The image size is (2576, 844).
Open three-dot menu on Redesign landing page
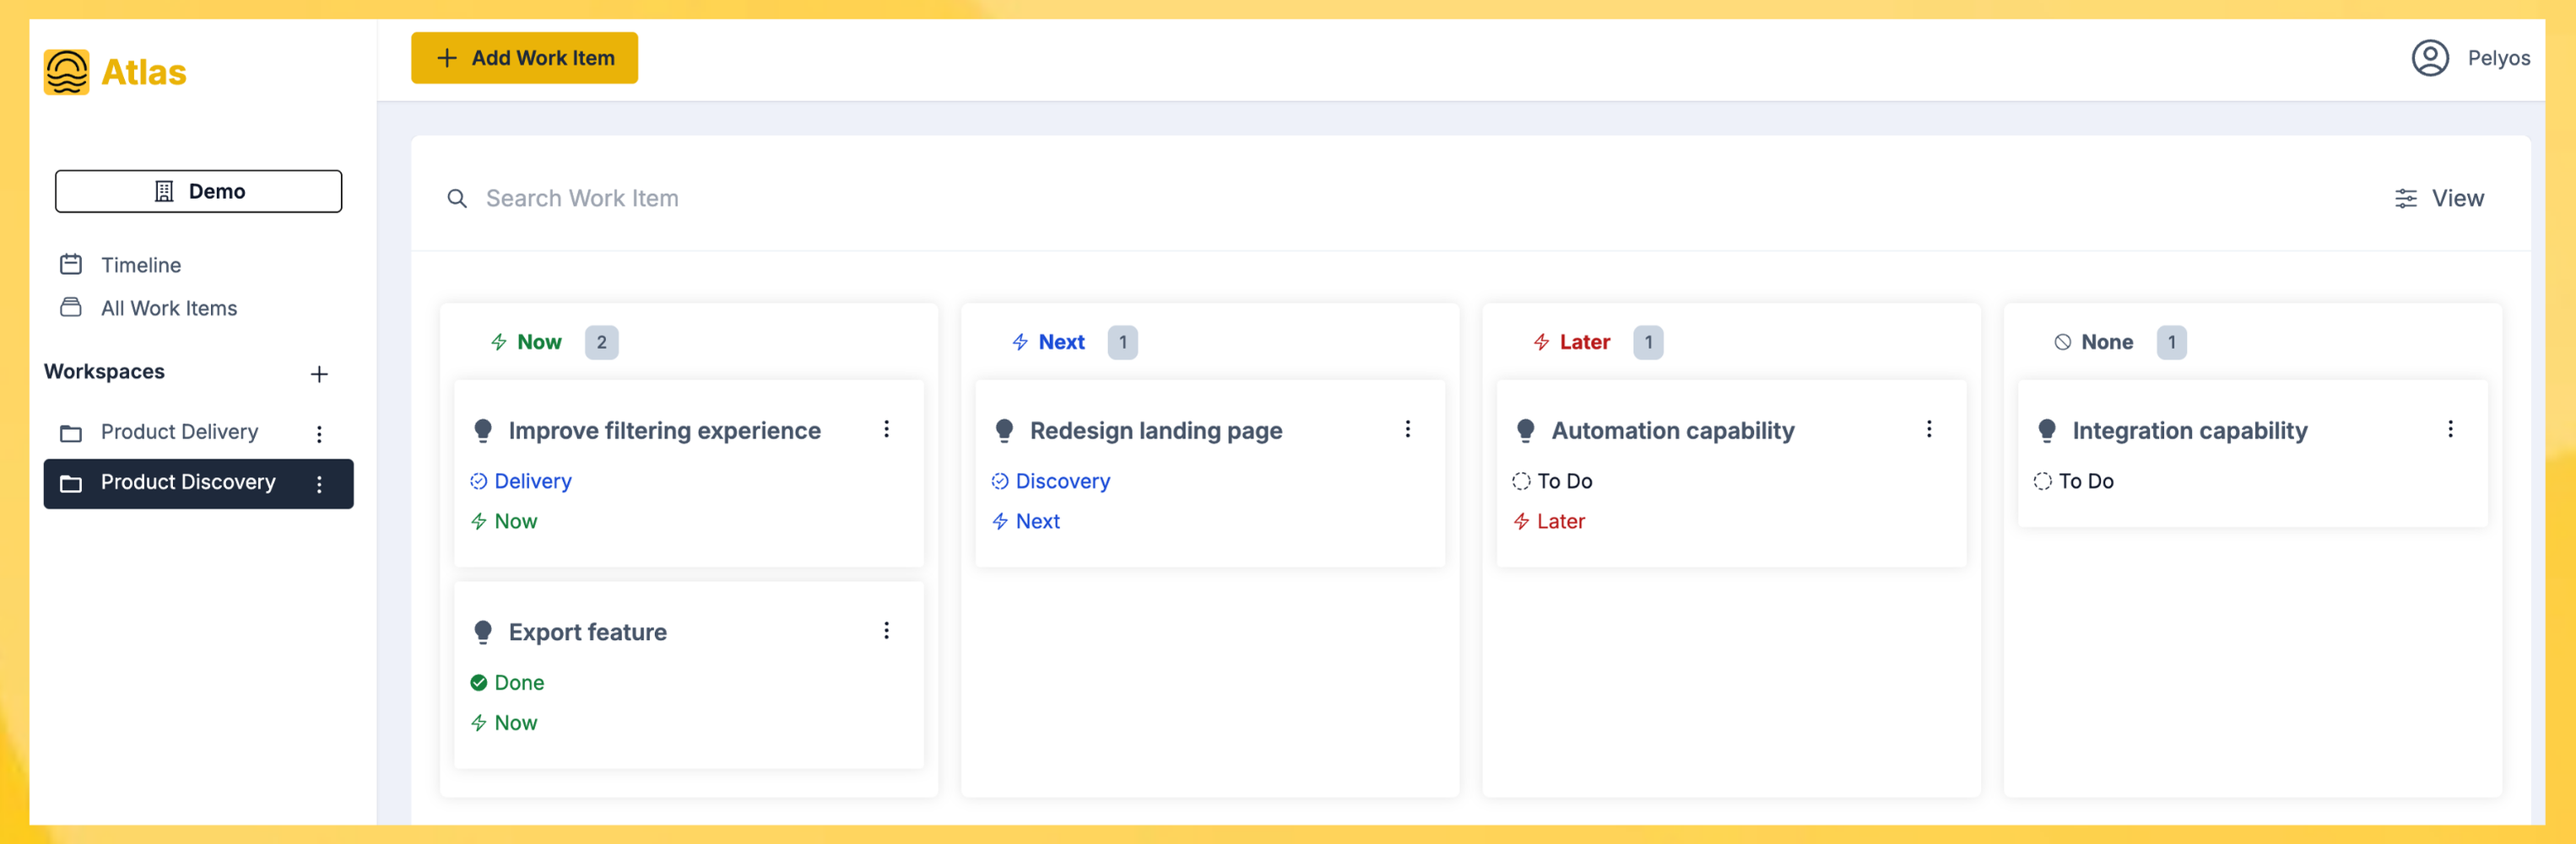point(1407,429)
